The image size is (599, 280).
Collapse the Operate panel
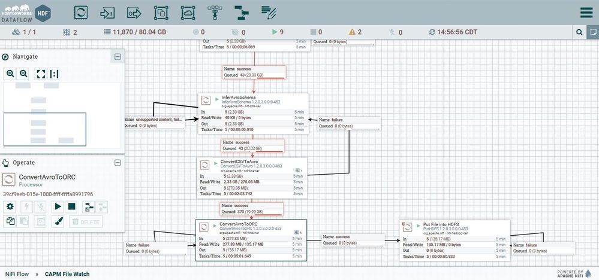(118, 163)
